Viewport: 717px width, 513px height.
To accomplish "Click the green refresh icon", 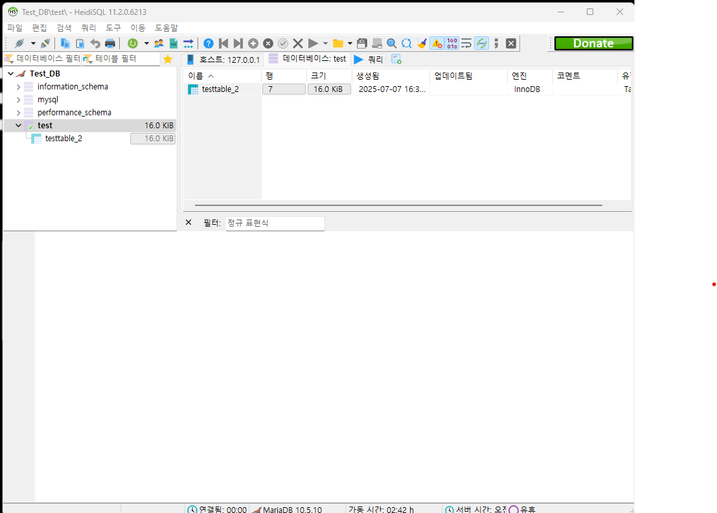I will pos(133,43).
